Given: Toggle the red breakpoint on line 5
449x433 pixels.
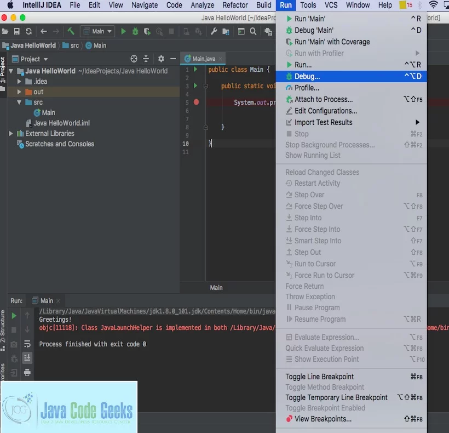Looking at the screenshot, I should (196, 102).
